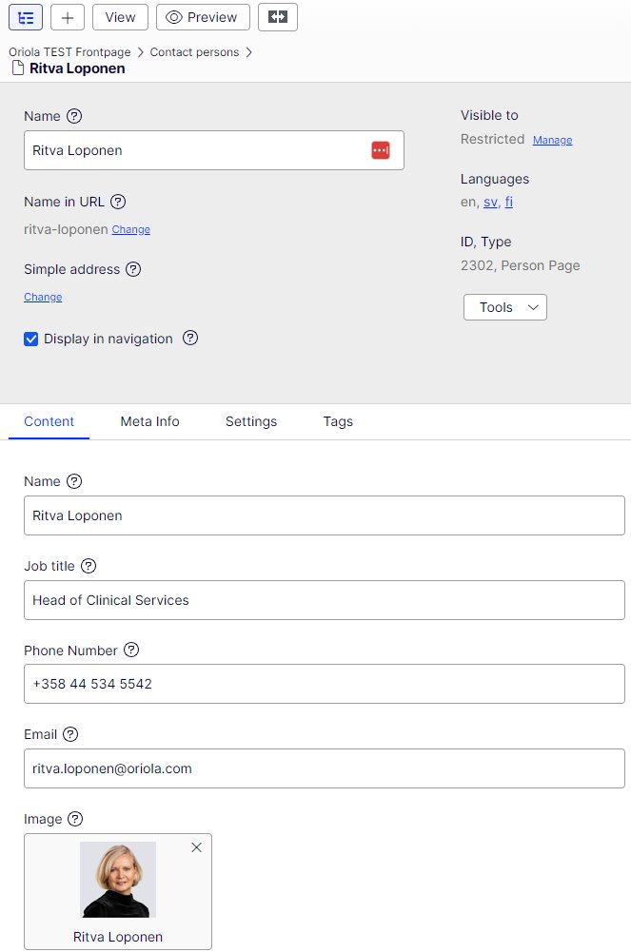Open the Preview mode button
The width and height of the screenshot is (631, 952).
(x=203, y=17)
